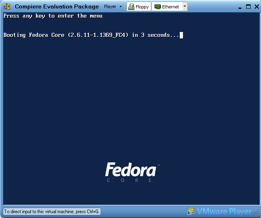
Task: Click the Ctrl+G input hint in status bar
Action: click(x=51, y=211)
